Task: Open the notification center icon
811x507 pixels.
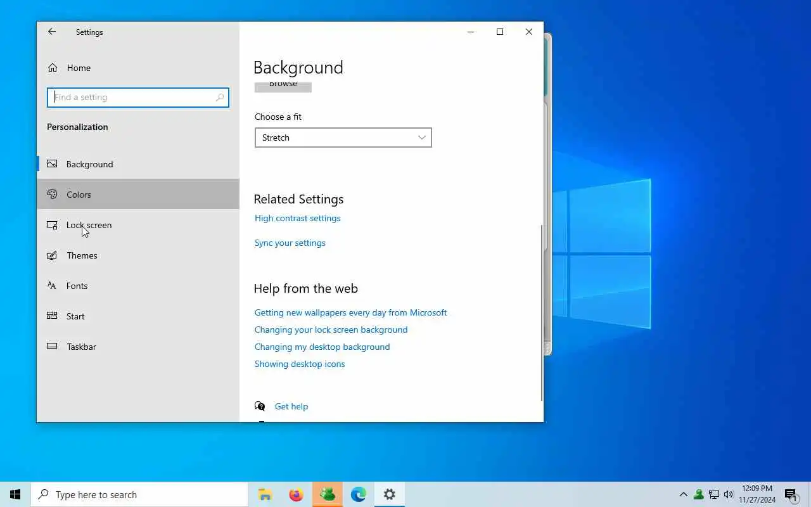Action: [x=791, y=495]
